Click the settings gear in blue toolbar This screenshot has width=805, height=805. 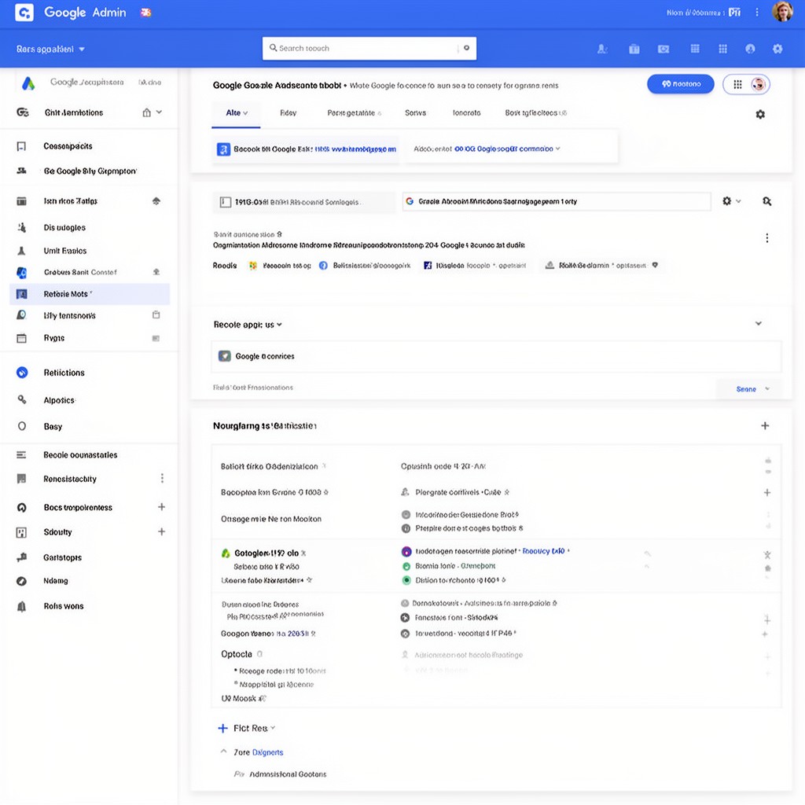pos(777,49)
